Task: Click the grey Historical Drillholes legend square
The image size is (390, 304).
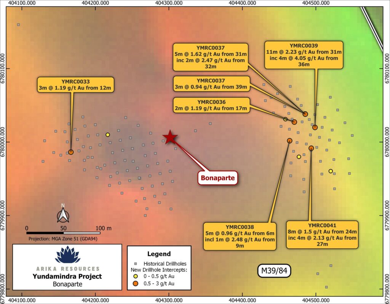Action: tap(135, 264)
